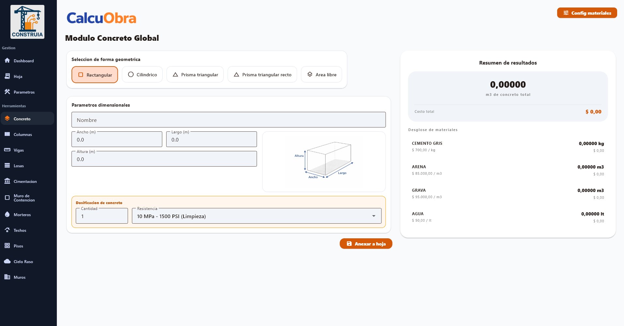Select the Columnas icon in sidebar
Viewport: 624px width, 326px height.
[x=7, y=134]
